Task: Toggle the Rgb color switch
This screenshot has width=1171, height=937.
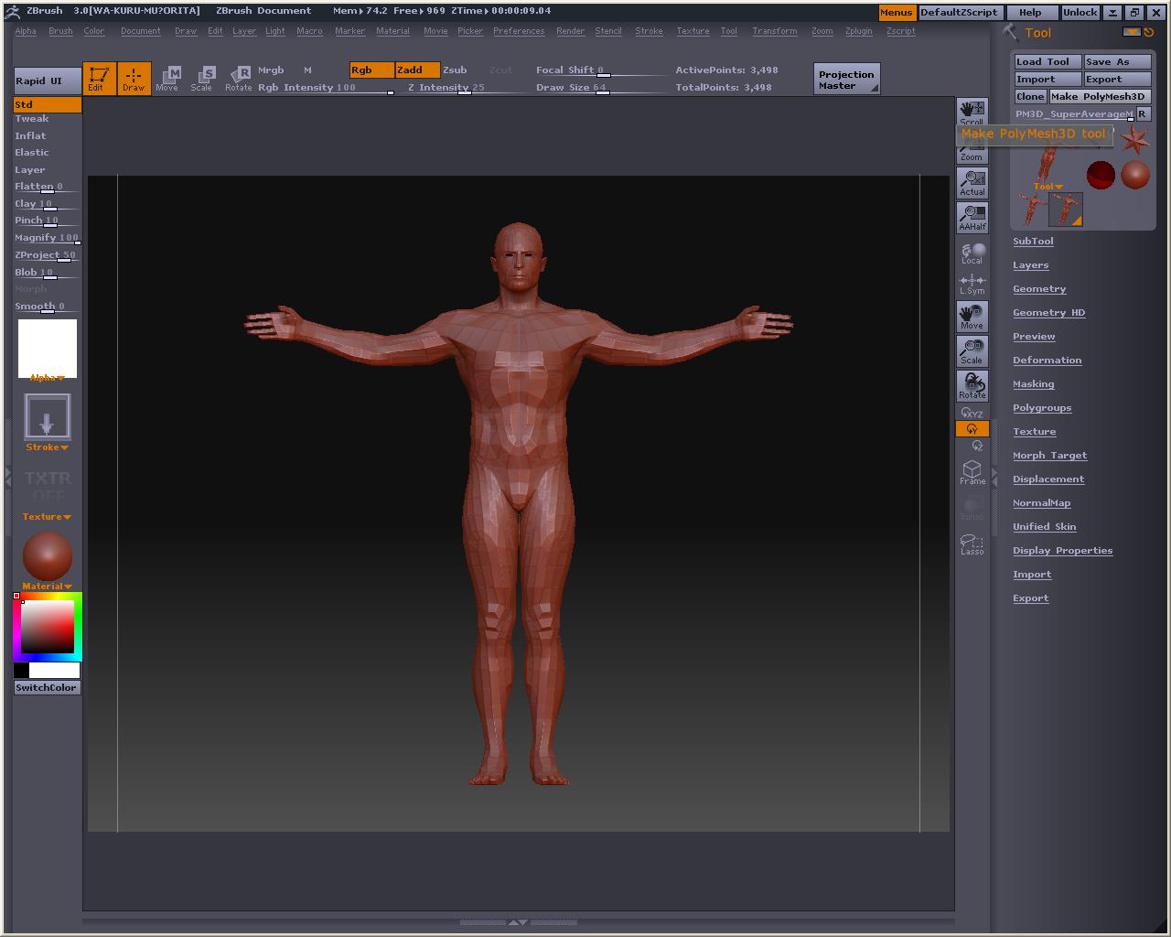Action: point(371,70)
